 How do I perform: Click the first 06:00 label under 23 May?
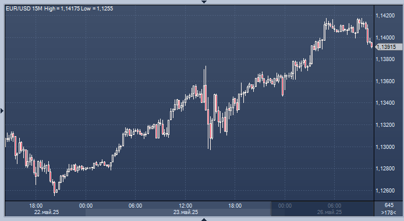coord(135,205)
